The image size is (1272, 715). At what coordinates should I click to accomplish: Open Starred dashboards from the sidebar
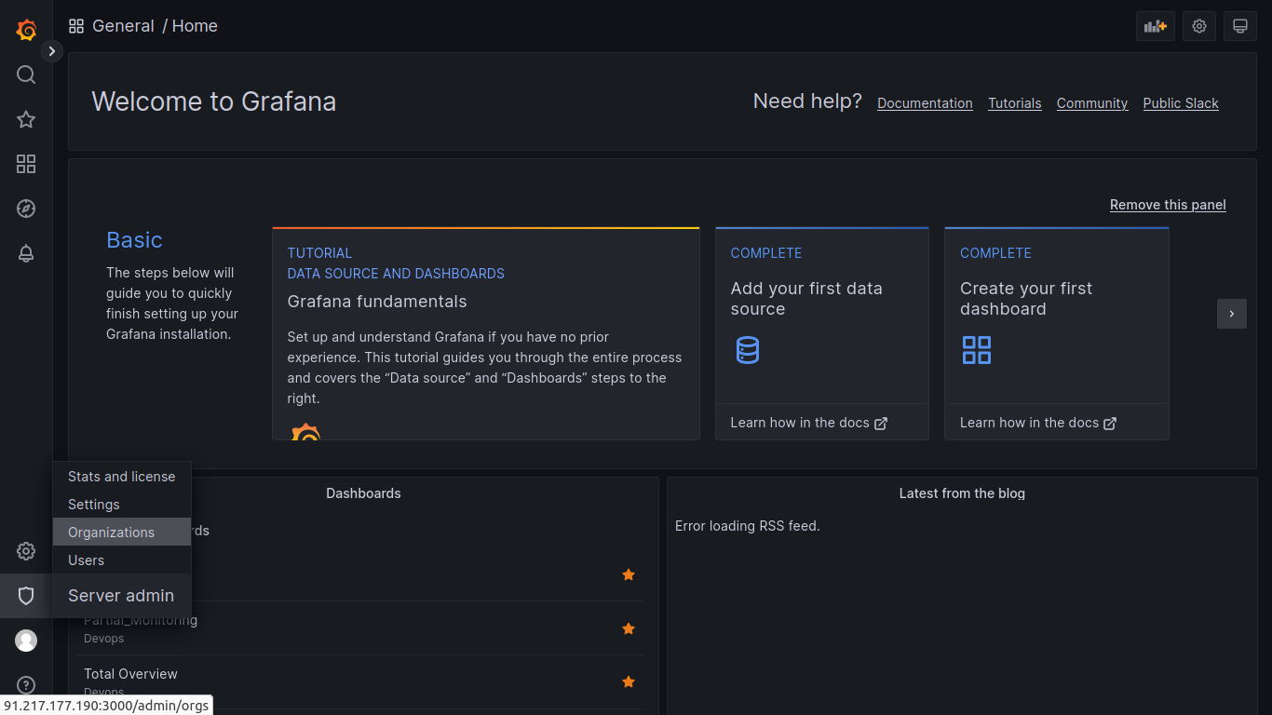26,119
